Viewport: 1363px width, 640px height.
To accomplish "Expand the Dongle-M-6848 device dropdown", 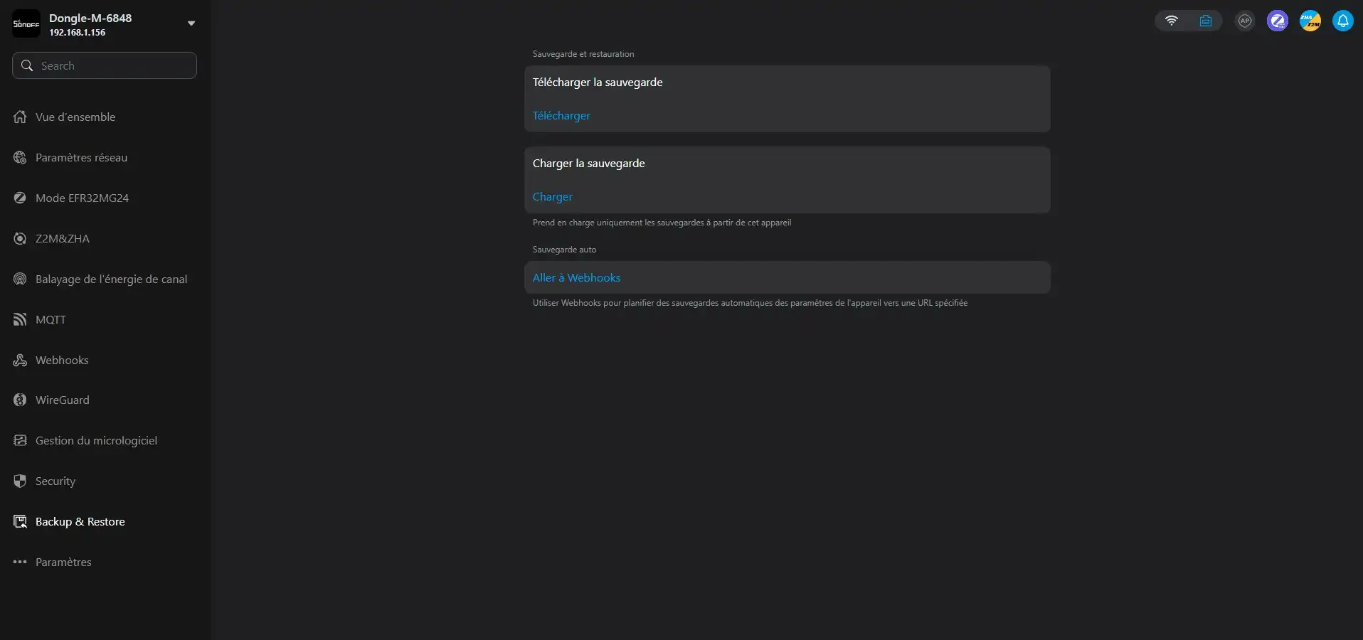I will pos(191,23).
